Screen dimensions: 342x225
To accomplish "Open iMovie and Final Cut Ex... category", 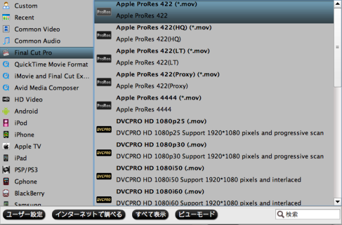I will click(47, 76).
